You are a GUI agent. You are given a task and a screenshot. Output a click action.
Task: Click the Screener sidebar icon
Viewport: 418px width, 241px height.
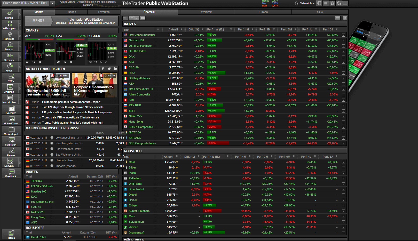coord(9,57)
